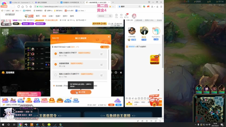The height and width of the screenshot is (127, 226).
Task: Click the douyu.com URL address bar
Action: (x=59, y=7)
